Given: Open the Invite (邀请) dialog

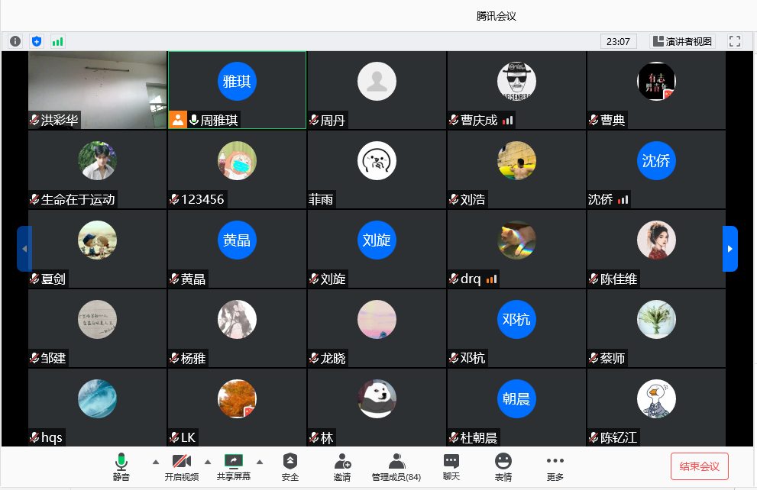Looking at the screenshot, I should pos(342,466).
